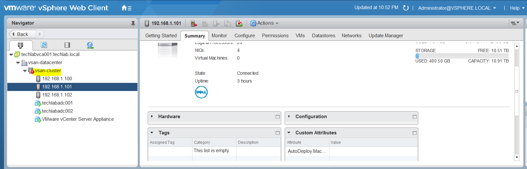Click the server image thumbnail in Summary
Screen dimensions: 527x169
168,50
